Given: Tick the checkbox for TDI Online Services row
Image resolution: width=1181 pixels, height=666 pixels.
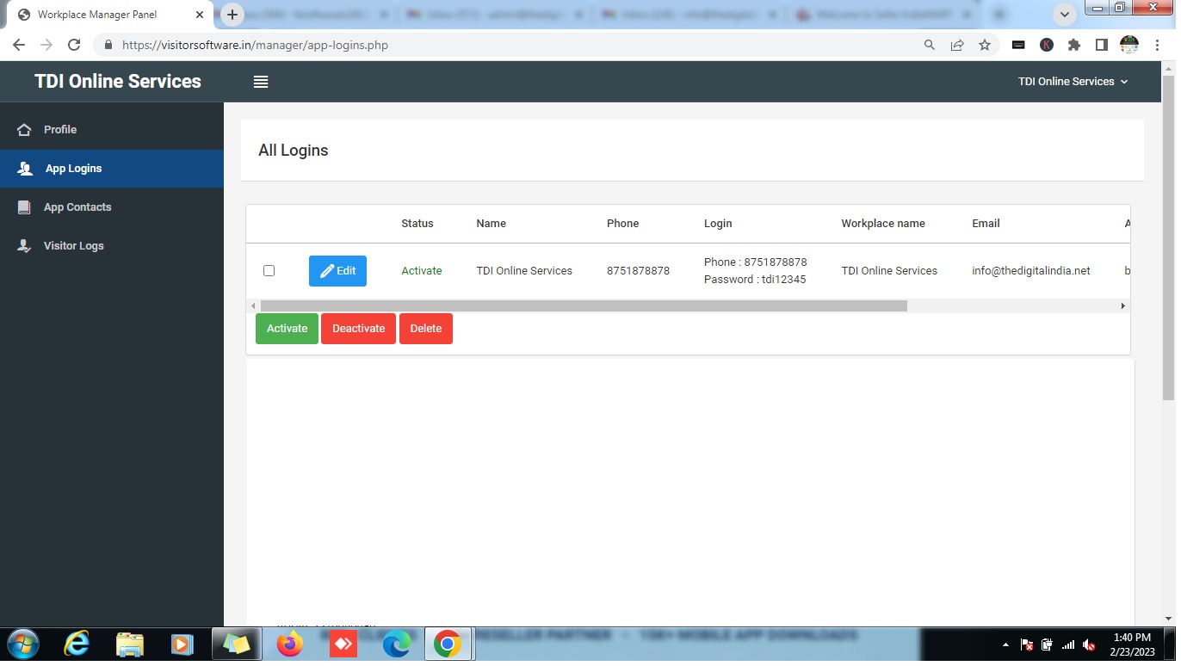Looking at the screenshot, I should click(x=269, y=271).
